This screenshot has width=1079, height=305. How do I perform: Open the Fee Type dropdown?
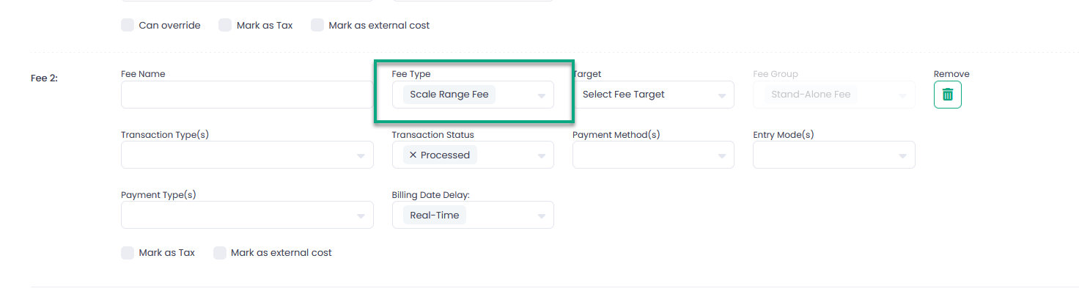(541, 95)
